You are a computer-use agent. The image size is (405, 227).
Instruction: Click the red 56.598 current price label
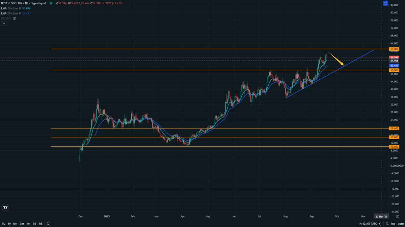pyautogui.click(x=394, y=58)
